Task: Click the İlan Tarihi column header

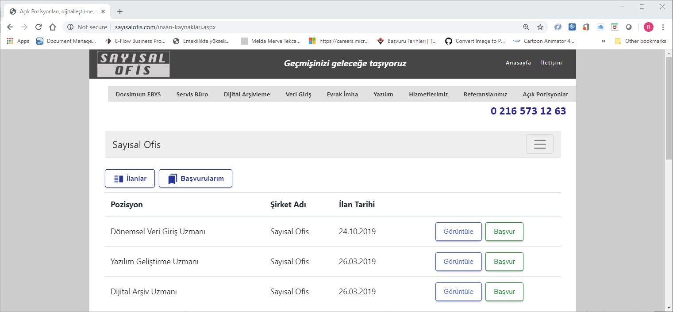Action: (x=357, y=205)
